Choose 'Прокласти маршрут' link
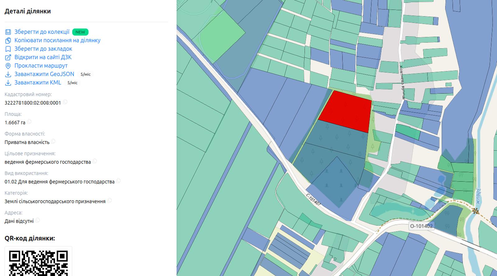The width and height of the screenshot is (497, 276). click(x=41, y=66)
